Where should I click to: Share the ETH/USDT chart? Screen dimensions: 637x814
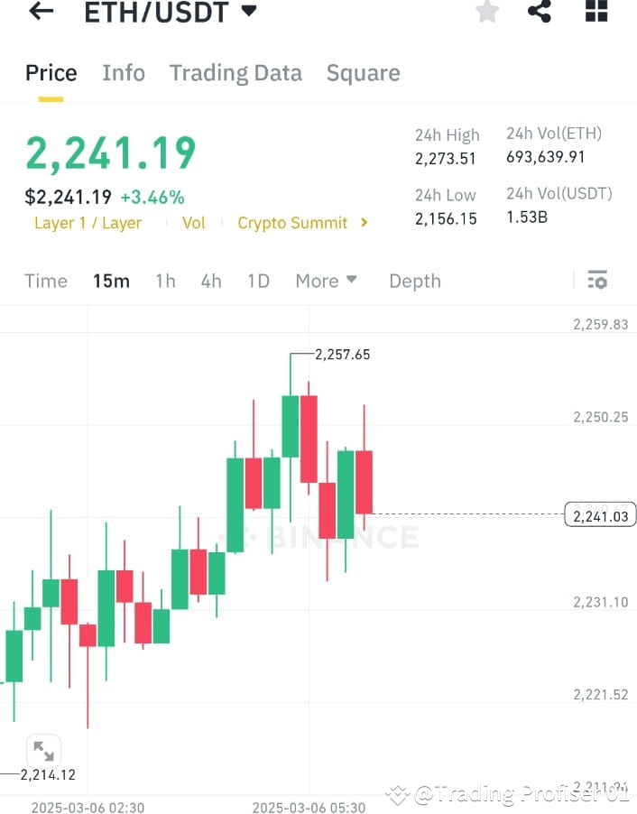point(540,13)
